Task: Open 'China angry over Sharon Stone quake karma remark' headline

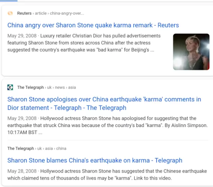Action: point(93,25)
